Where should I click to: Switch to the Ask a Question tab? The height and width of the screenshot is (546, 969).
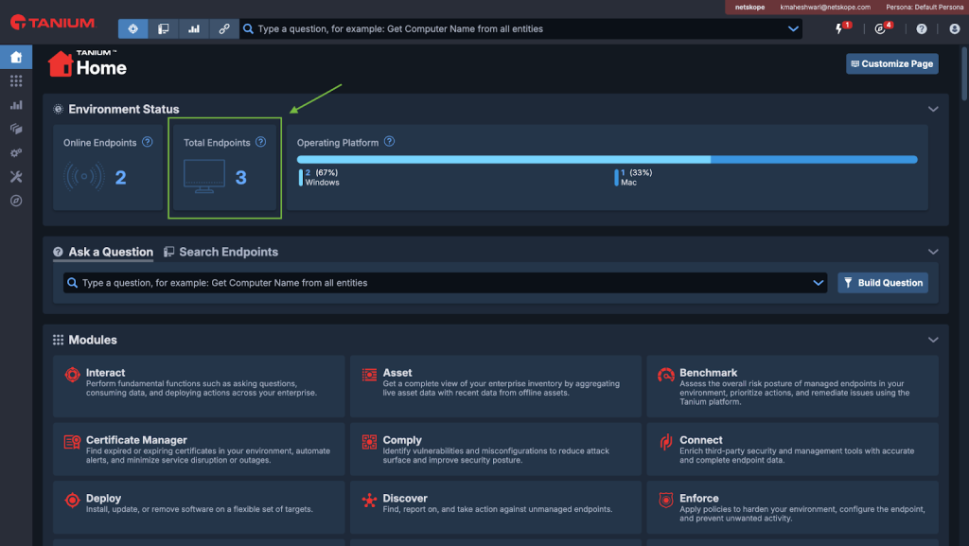point(103,252)
